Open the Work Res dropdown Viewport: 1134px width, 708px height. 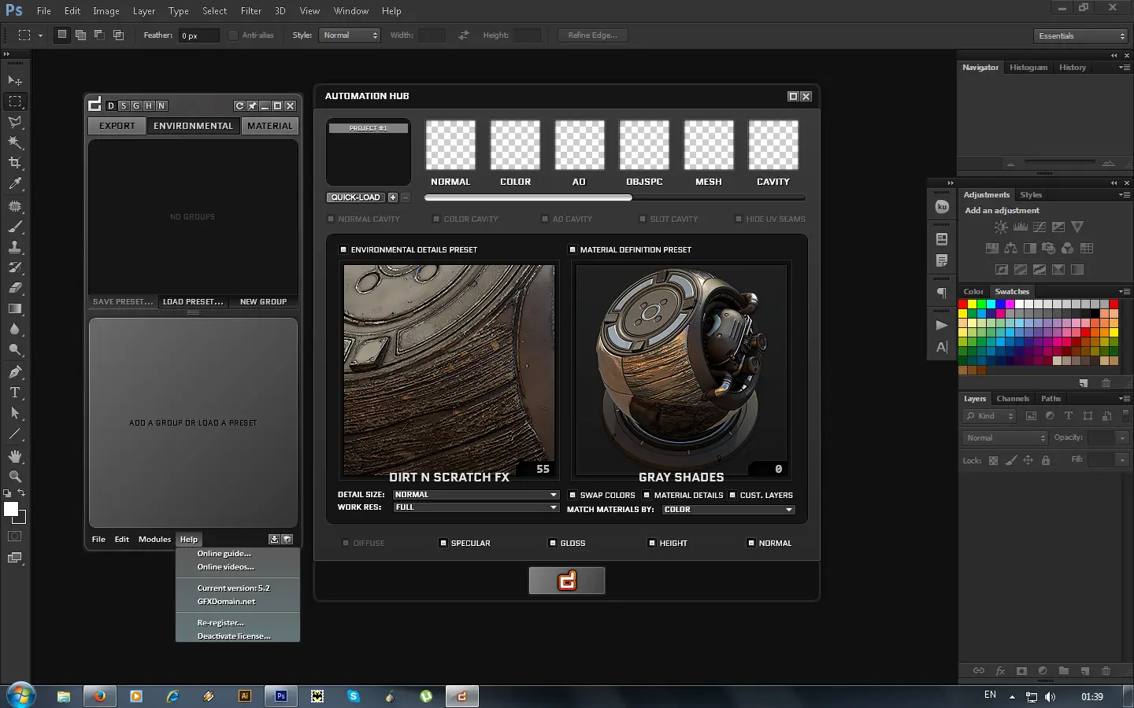pos(476,507)
